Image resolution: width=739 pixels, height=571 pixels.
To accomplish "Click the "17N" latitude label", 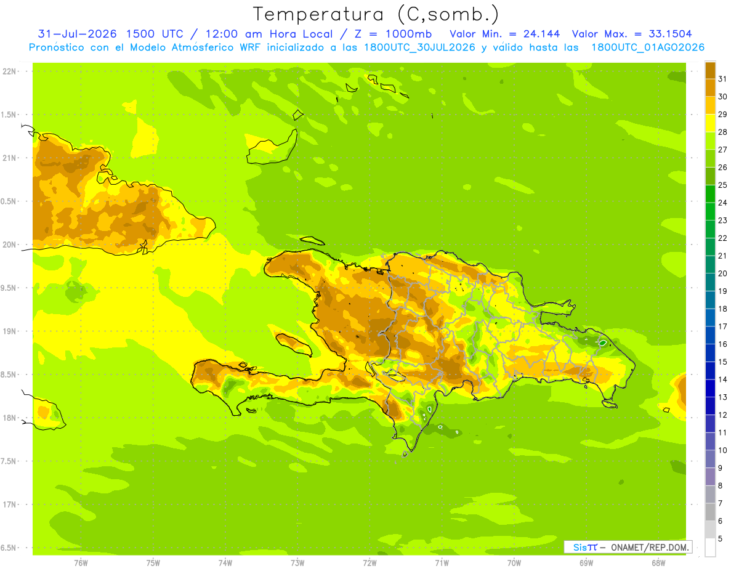I will click(x=9, y=504).
